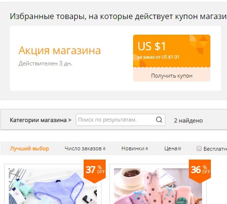
Task: Click the magnifier search icon
Action: click(159, 120)
